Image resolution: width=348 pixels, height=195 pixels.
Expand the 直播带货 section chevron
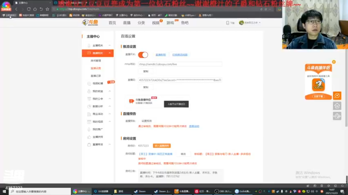110,145
